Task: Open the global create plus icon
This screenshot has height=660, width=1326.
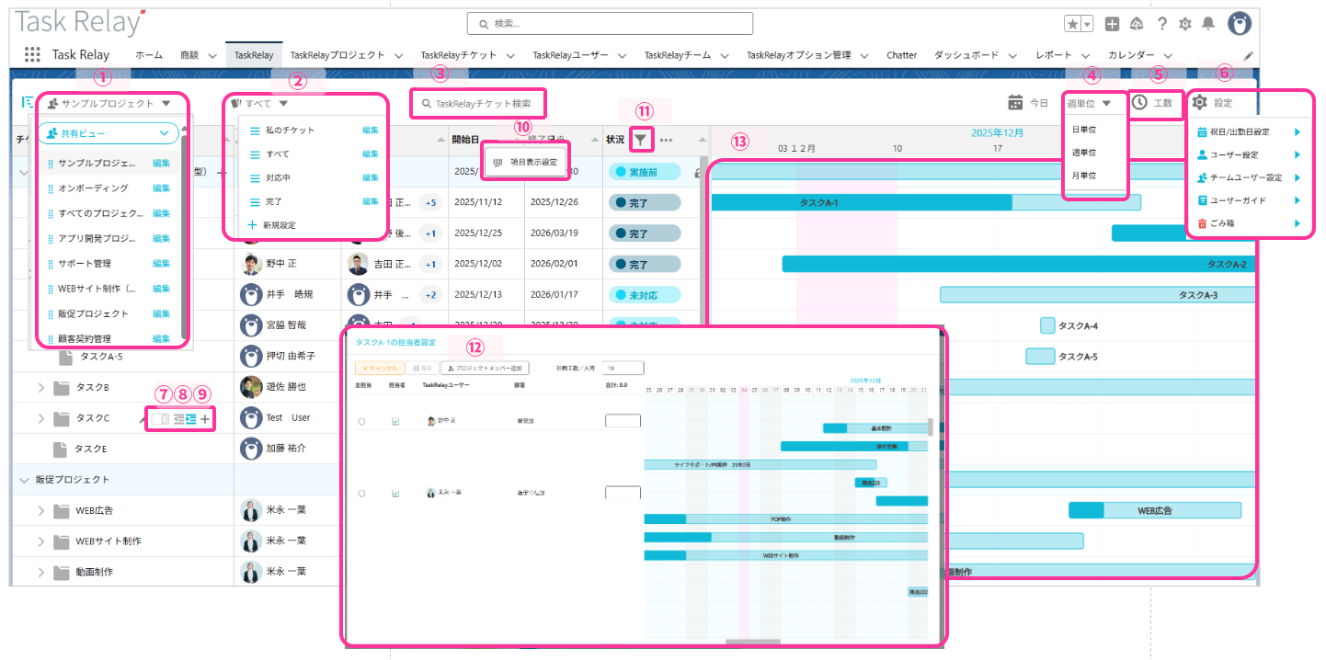Action: (1113, 24)
